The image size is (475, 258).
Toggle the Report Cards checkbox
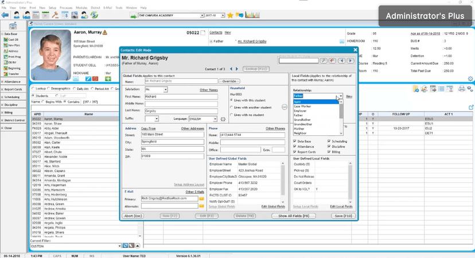click(295, 152)
